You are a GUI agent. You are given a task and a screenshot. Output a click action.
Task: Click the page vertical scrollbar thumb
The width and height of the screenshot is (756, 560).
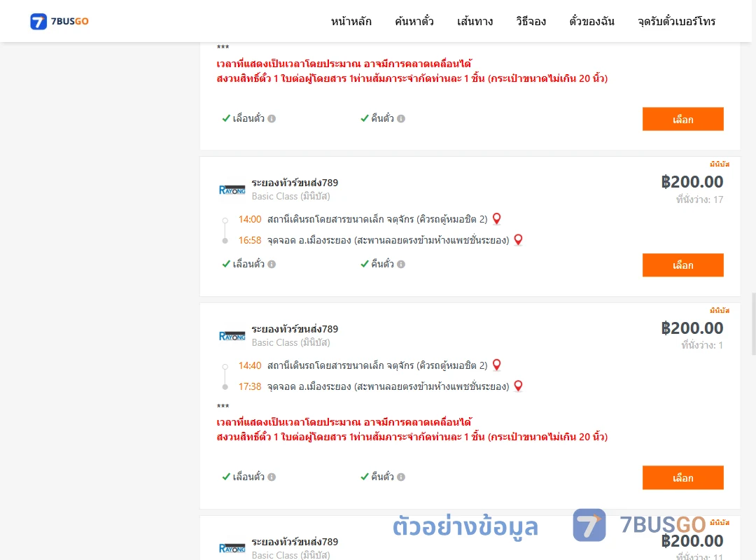coord(754,323)
